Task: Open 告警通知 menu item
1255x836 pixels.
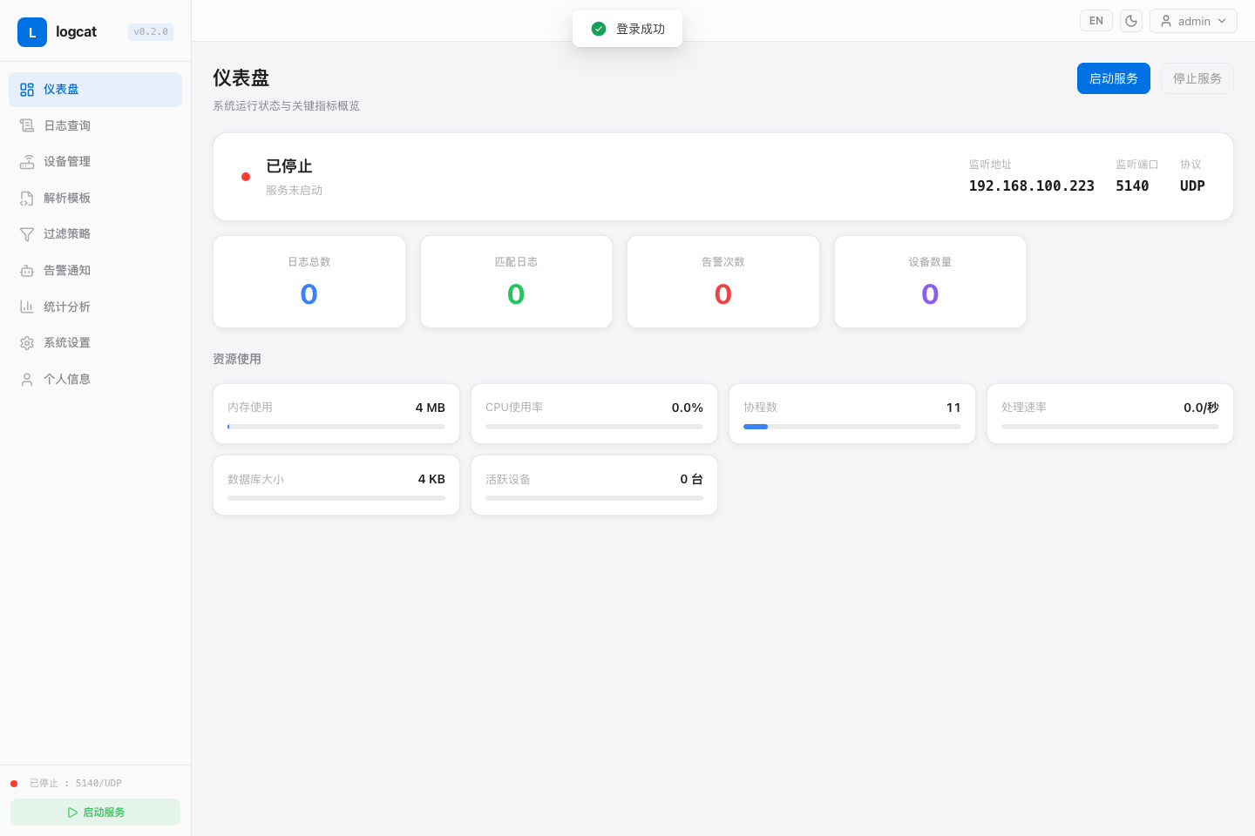Action: 95,271
